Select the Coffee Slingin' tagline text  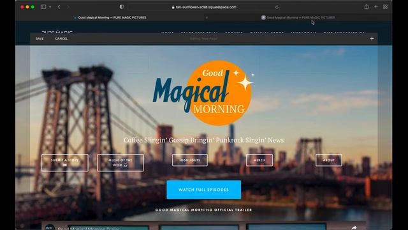[x=204, y=140]
